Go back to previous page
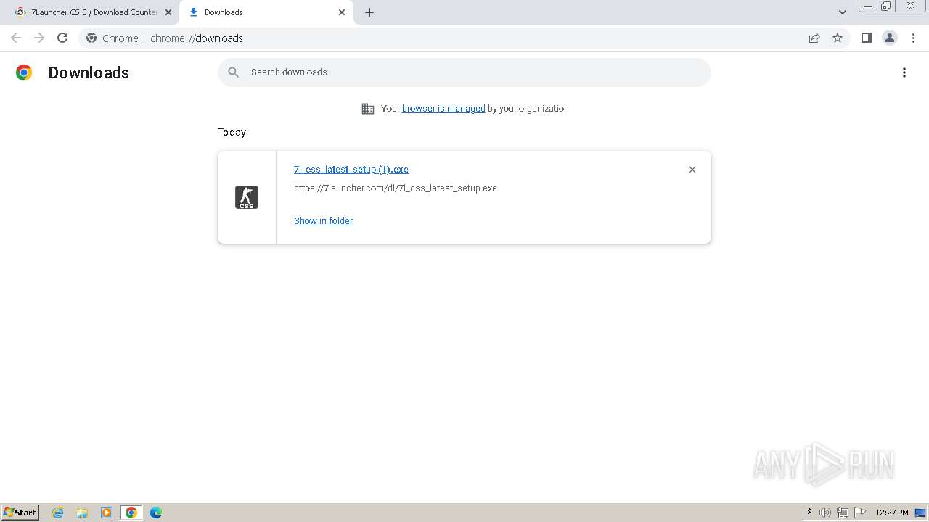The image size is (929, 522). pos(16,38)
